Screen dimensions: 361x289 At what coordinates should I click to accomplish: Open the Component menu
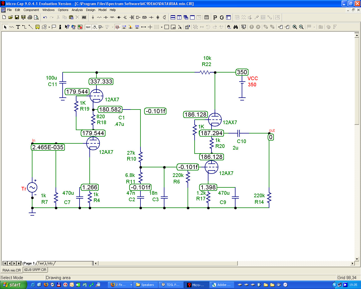(x=31, y=10)
